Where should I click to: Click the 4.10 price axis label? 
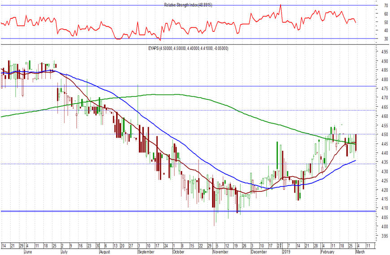point(385,208)
